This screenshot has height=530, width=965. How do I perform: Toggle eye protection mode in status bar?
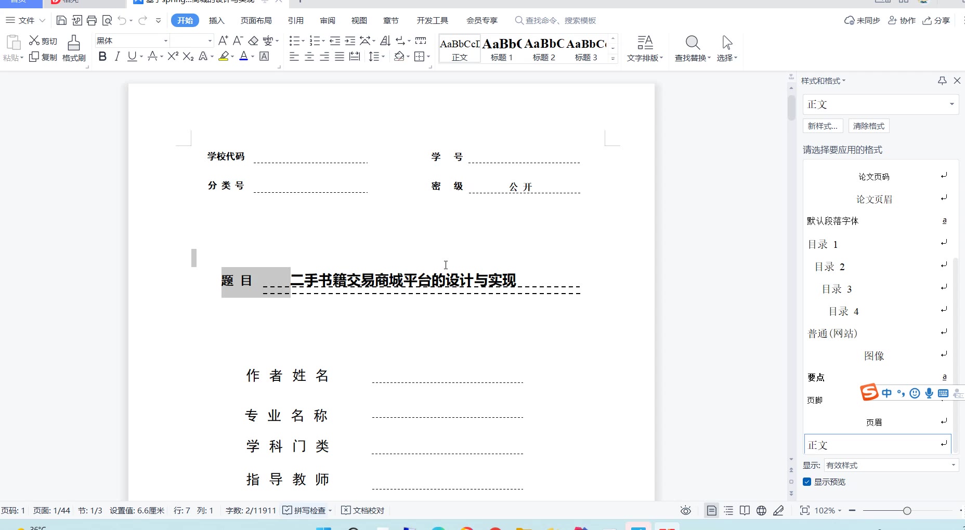coord(686,511)
